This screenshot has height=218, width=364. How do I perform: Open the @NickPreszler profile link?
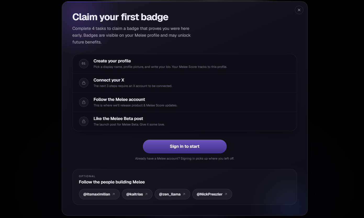[212, 194]
